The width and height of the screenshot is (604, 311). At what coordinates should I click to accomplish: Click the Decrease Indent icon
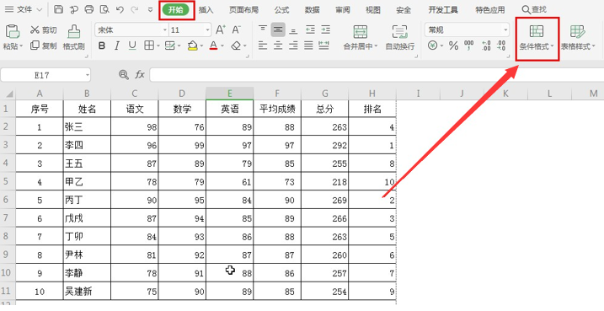click(x=310, y=29)
